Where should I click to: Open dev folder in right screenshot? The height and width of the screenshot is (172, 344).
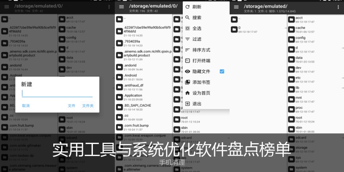point(316,70)
